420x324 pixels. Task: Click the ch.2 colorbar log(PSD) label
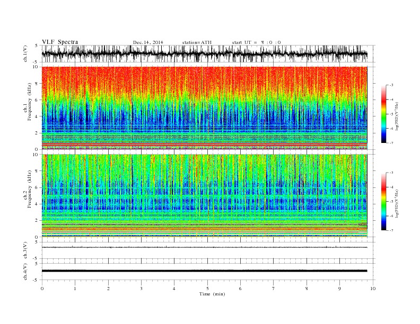(397, 203)
